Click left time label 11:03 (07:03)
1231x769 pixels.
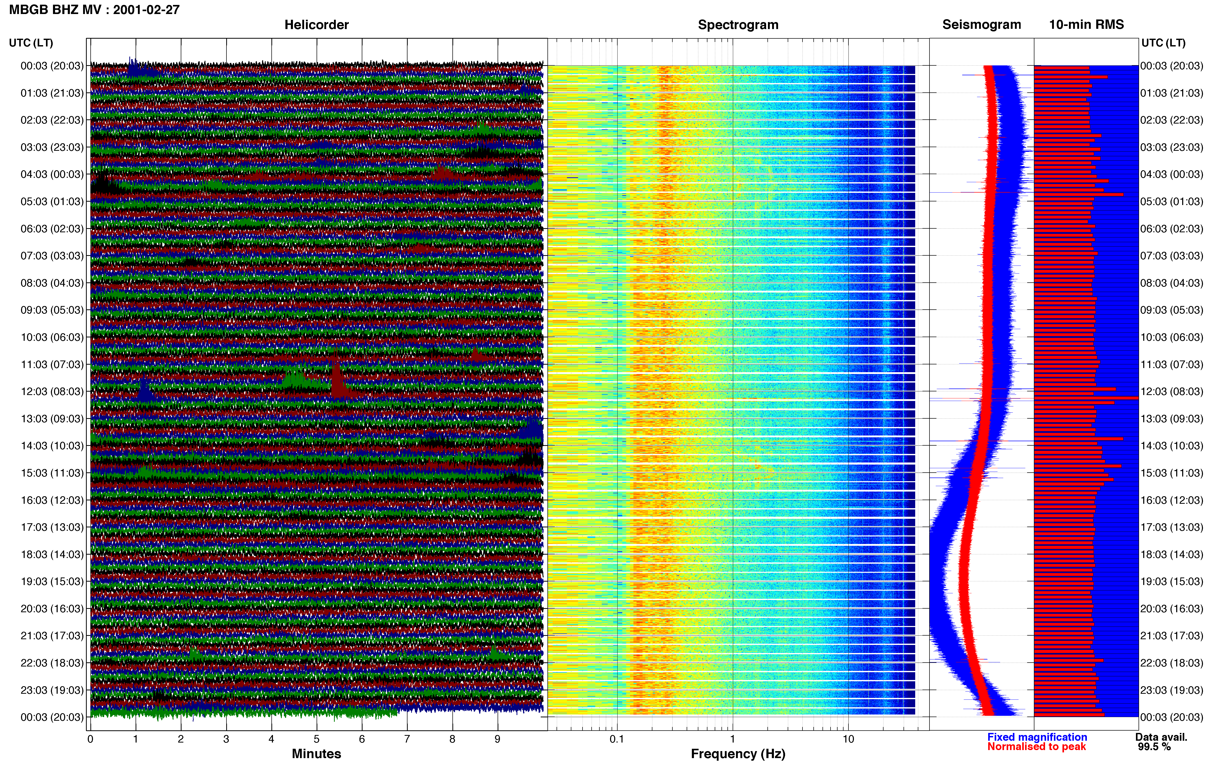tap(52, 365)
